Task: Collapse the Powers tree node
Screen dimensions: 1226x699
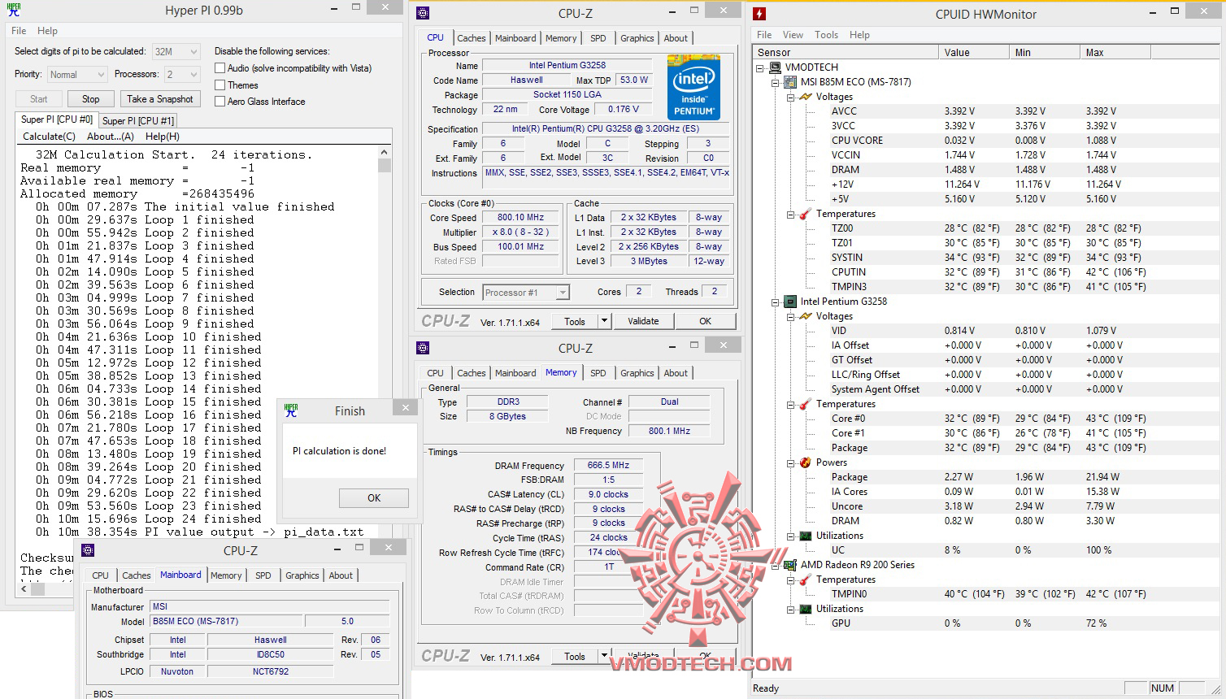Action: tap(790, 462)
